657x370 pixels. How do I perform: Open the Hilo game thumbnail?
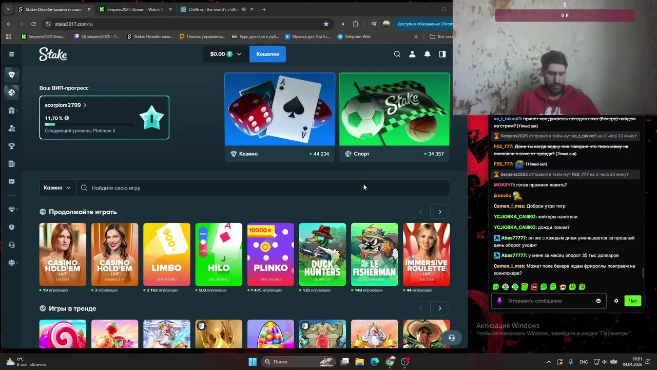point(219,254)
